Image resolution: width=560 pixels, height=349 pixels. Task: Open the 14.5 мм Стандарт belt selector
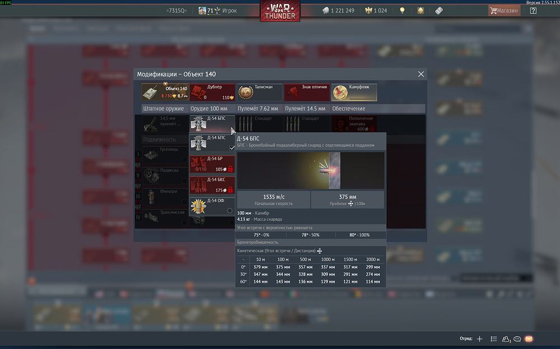tap(307, 124)
